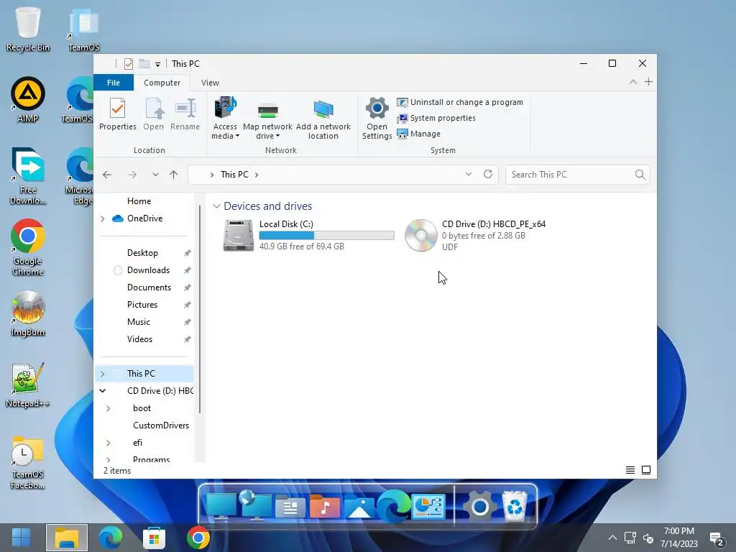
Task: Switch to the Computer ribbon tab
Action: (162, 83)
